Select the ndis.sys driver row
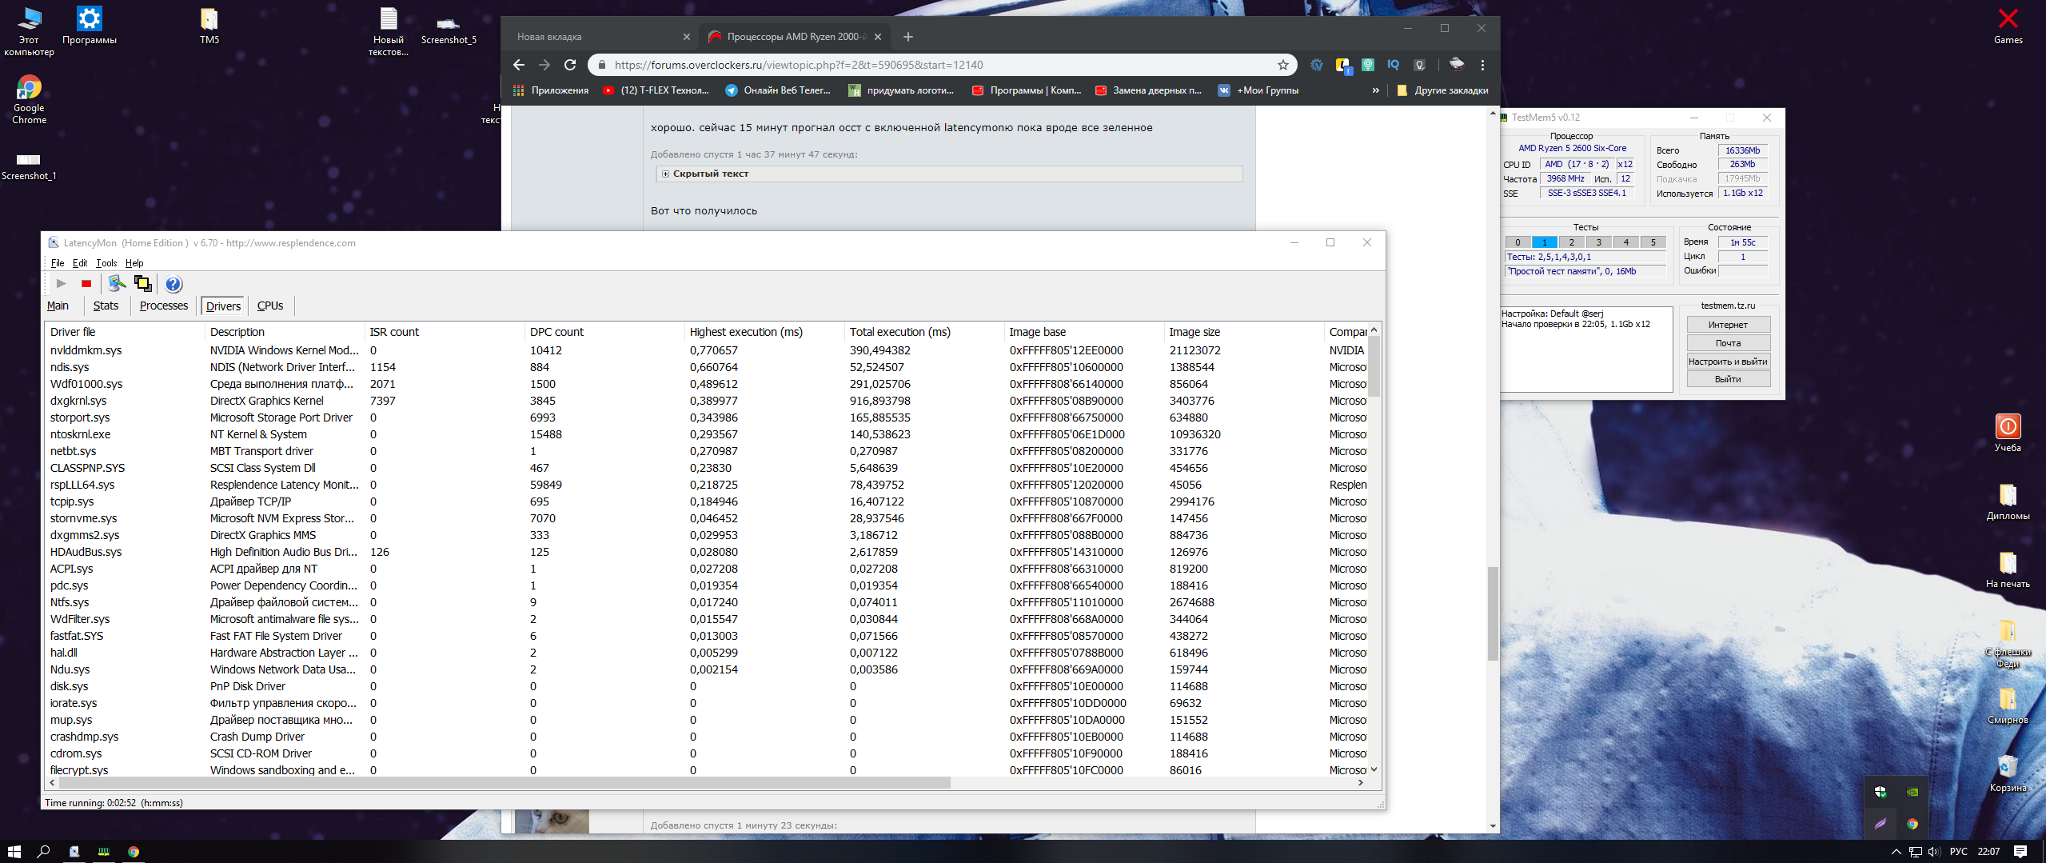 click(707, 367)
